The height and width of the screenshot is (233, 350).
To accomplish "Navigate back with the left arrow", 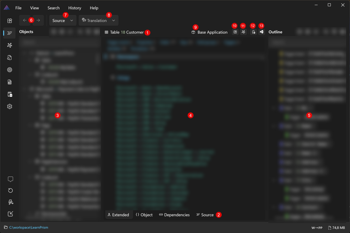I will tap(25, 20).
